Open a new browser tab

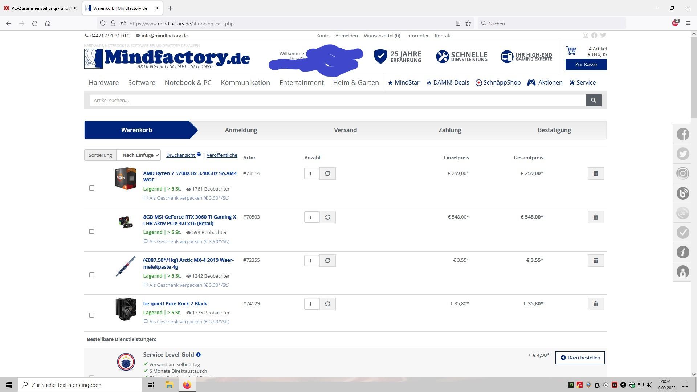click(x=170, y=8)
